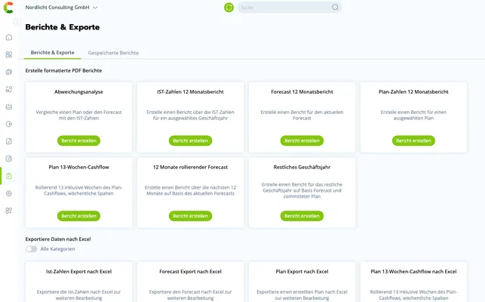
Task: Open the settings gear icon in sidebar
Action: point(9,193)
